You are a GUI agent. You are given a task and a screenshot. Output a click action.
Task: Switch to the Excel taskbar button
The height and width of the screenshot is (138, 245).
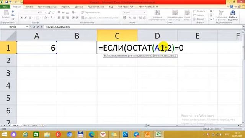point(158,135)
